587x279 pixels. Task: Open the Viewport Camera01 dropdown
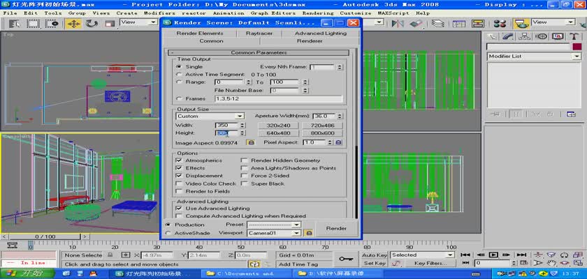click(274, 233)
